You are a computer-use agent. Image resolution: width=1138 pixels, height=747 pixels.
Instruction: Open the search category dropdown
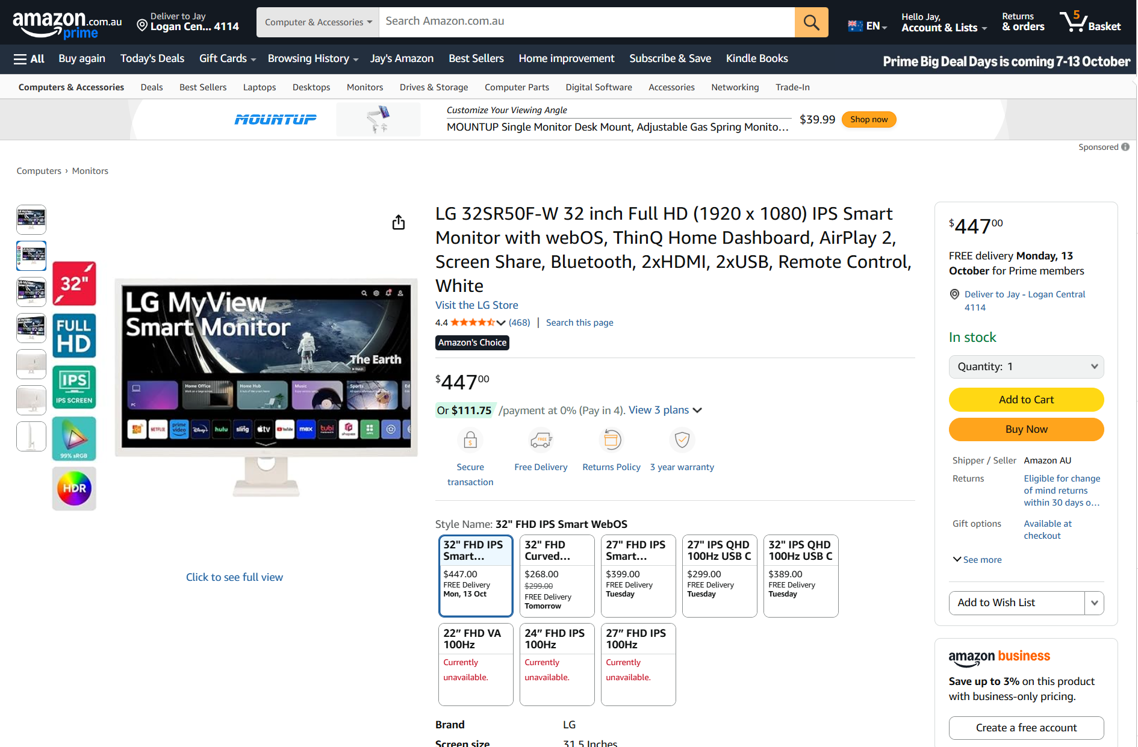click(318, 22)
